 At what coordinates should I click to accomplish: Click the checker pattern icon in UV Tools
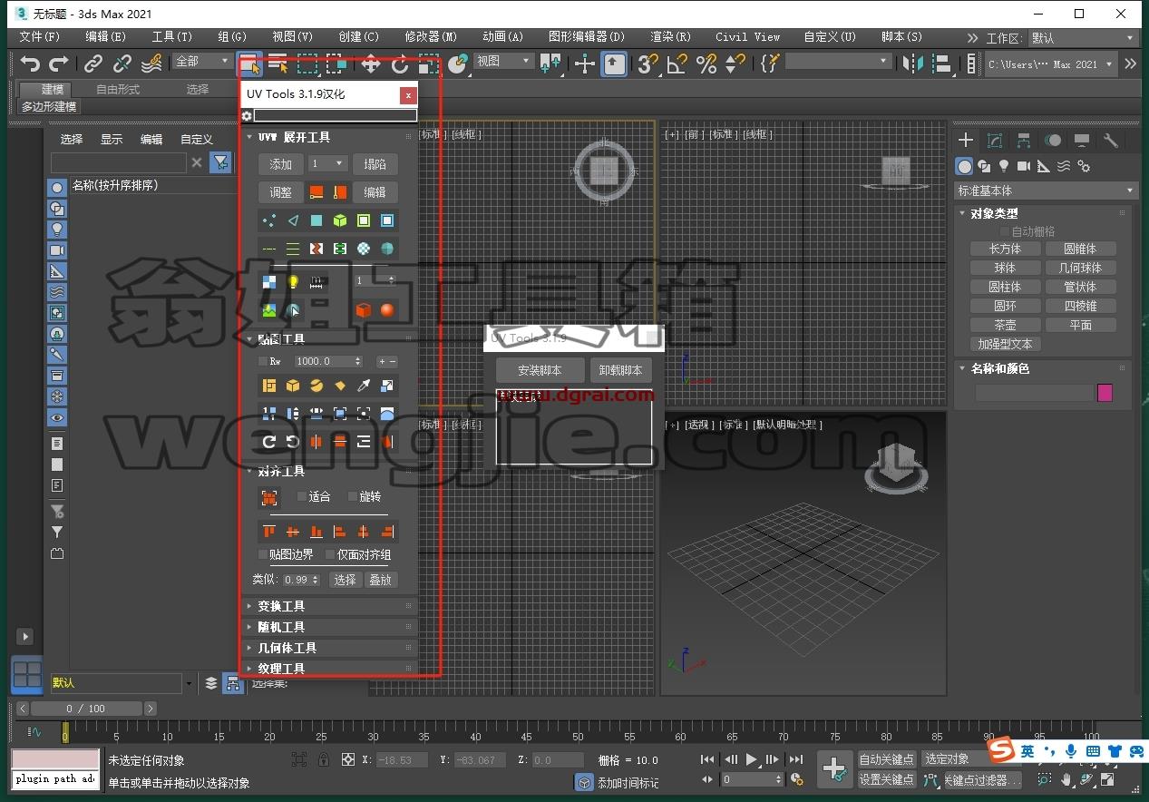269,282
